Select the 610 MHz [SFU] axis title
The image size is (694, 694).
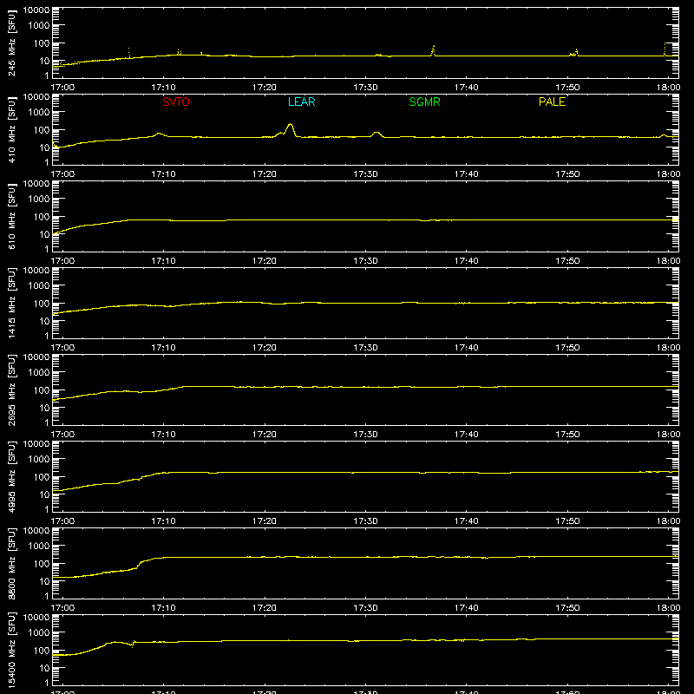[x=11, y=216]
